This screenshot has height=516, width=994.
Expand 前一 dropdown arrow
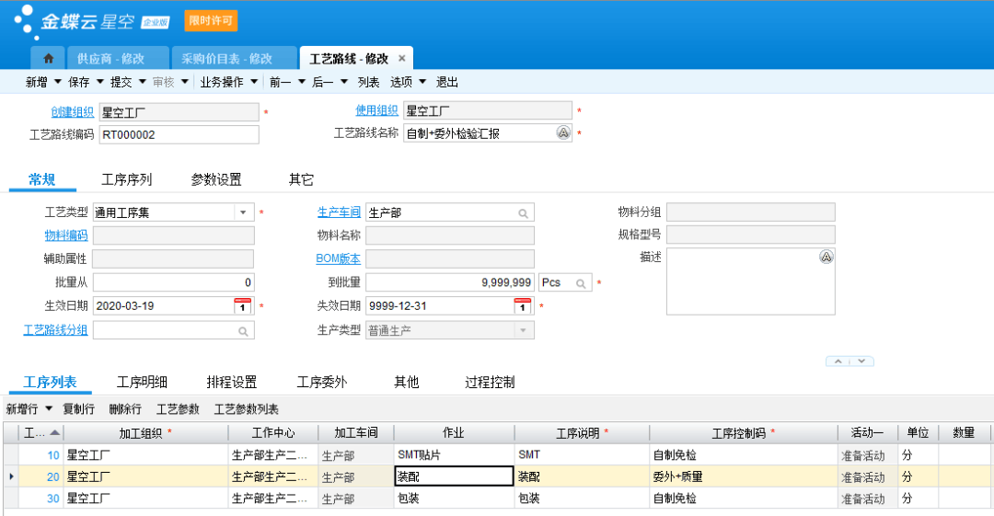pos(302,82)
